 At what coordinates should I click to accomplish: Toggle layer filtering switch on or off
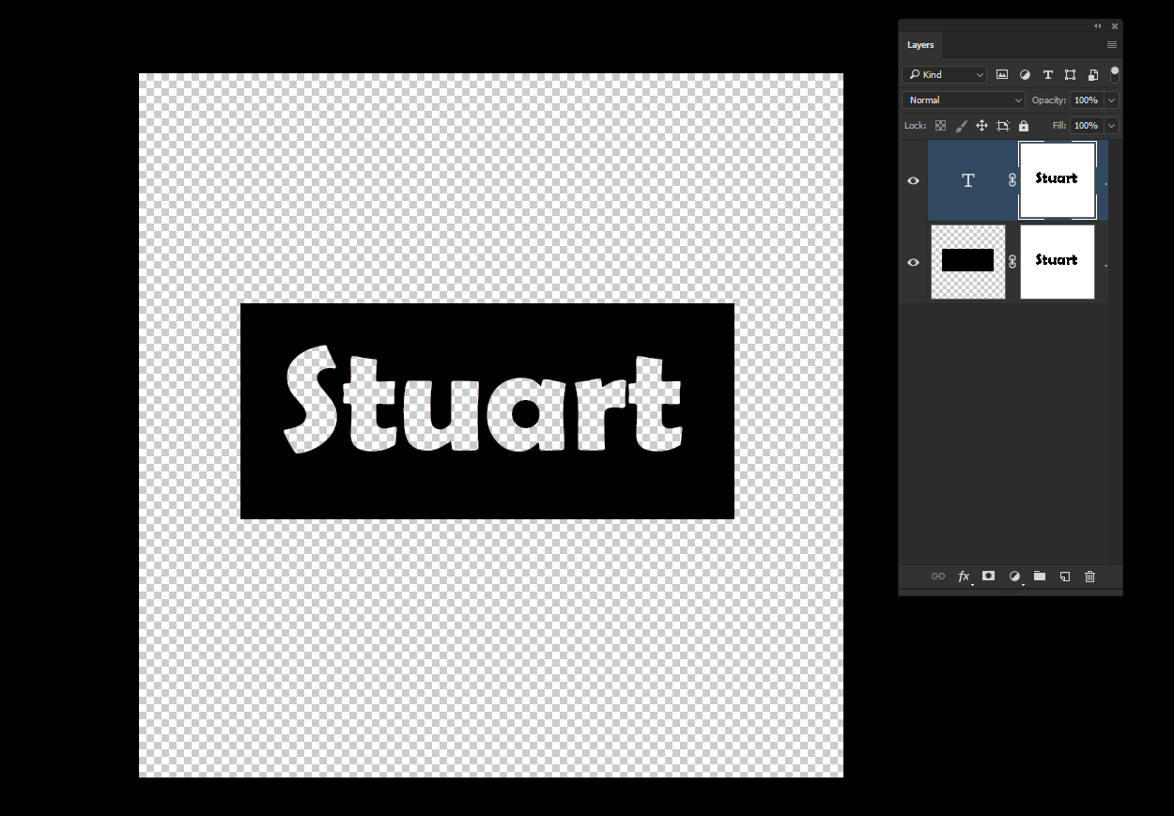pos(1115,74)
